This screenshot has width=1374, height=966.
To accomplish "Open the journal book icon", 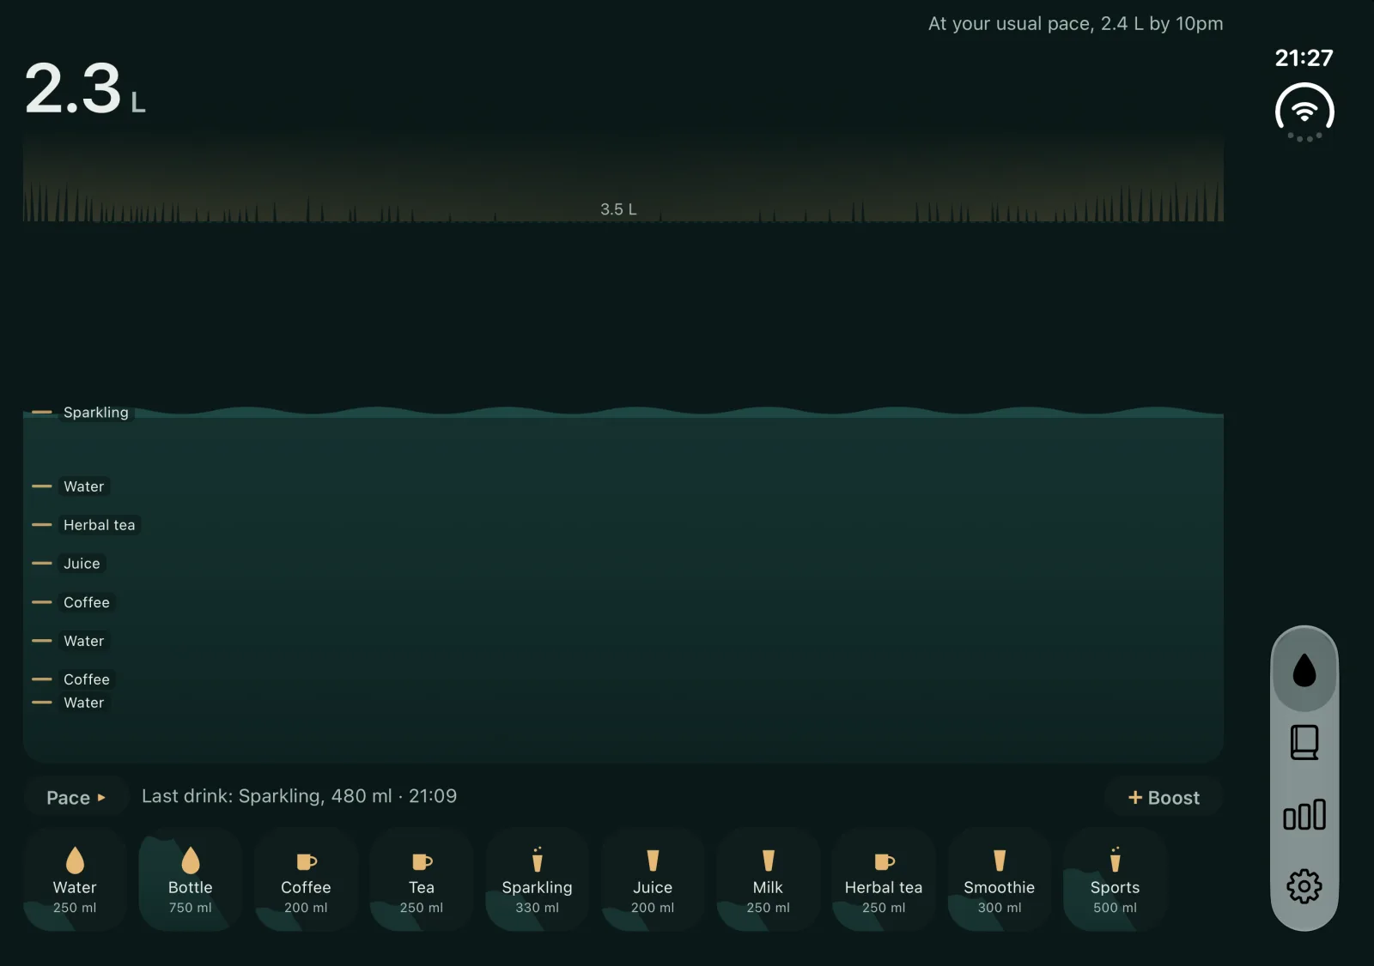I will click(x=1304, y=742).
